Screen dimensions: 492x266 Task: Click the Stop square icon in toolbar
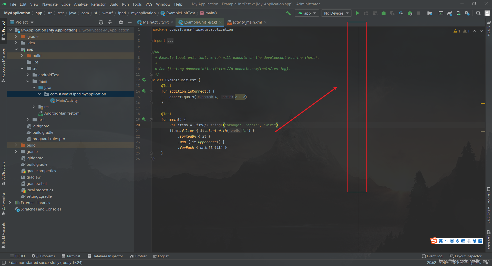coord(418,13)
